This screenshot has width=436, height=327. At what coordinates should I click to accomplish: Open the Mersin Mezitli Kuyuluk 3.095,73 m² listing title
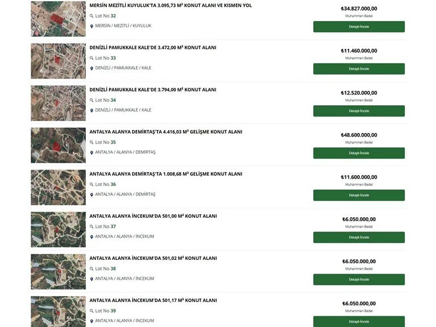point(171,5)
